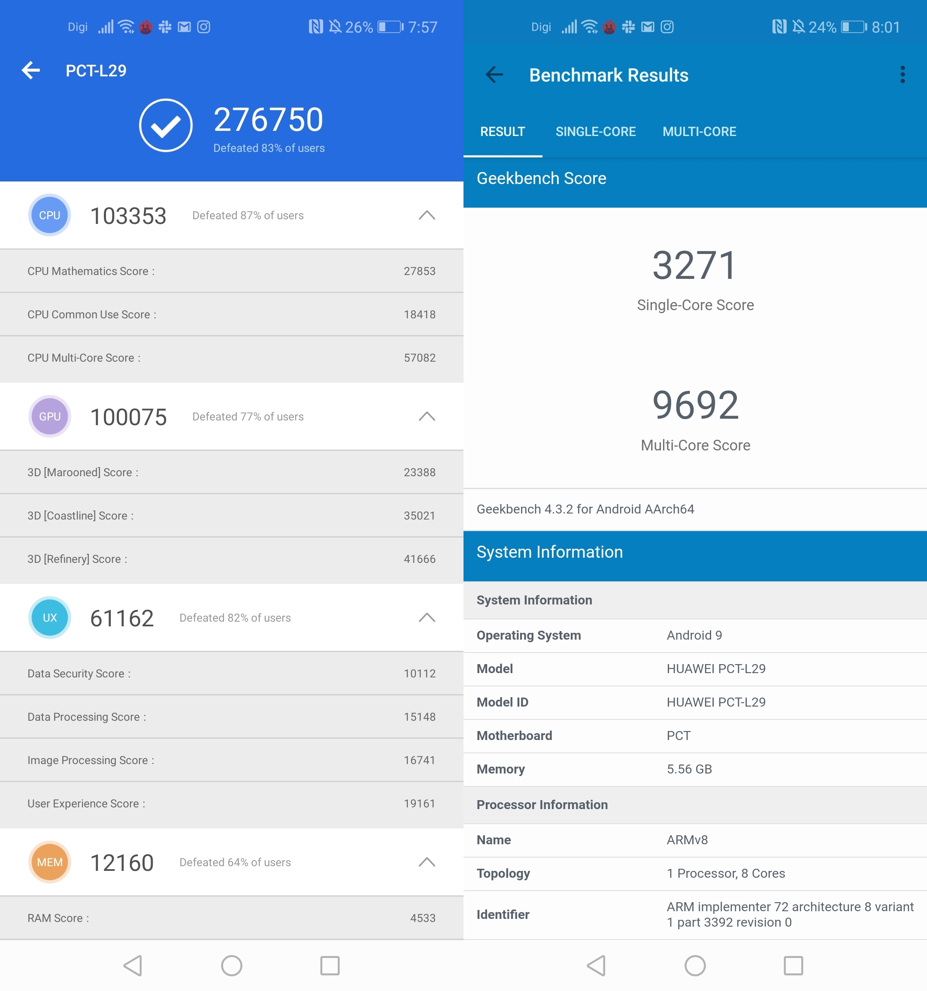This screenshot has width=927, height=991.
Task: Tap back arrow next to Benchmark Results
Action: click(494, 75)
